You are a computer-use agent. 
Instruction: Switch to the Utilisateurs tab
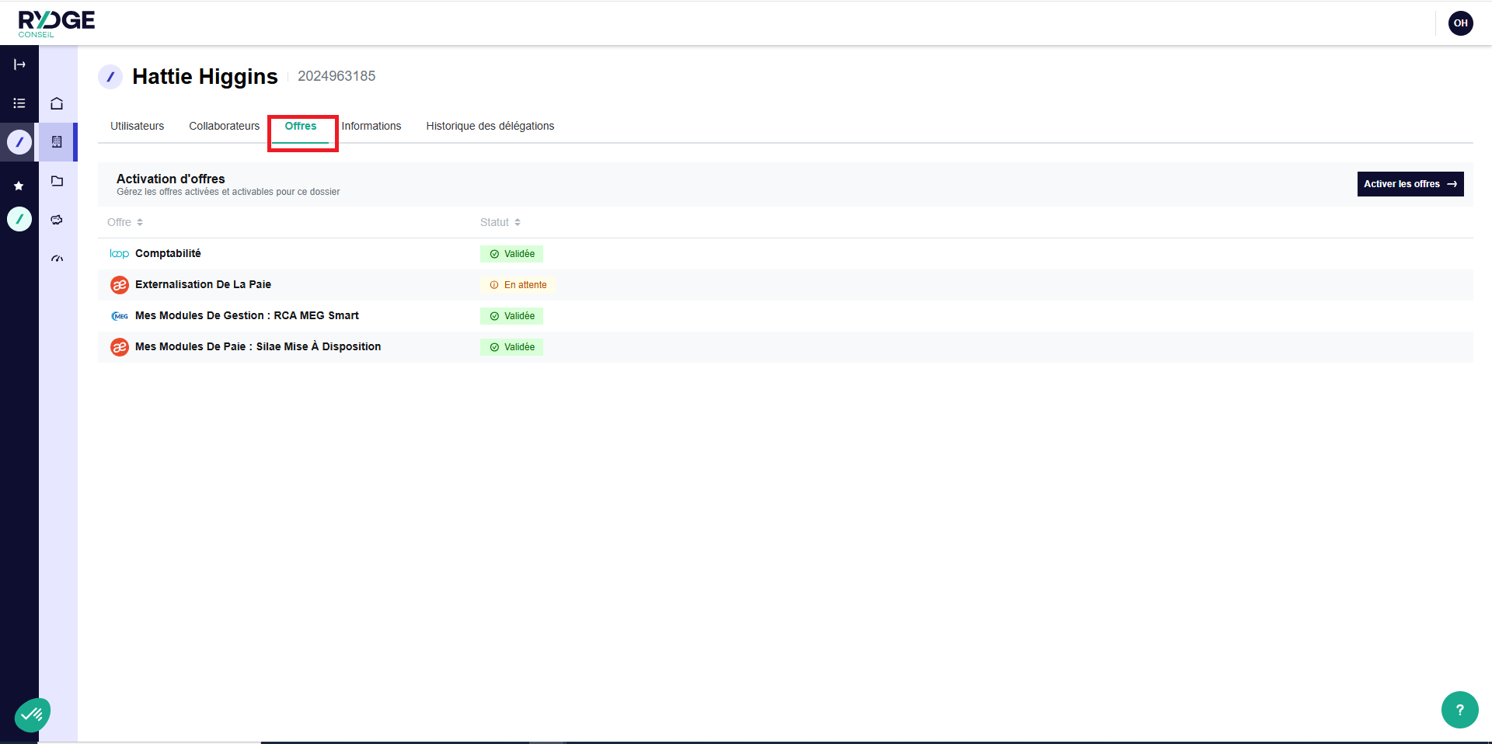[x=138, y=126]
